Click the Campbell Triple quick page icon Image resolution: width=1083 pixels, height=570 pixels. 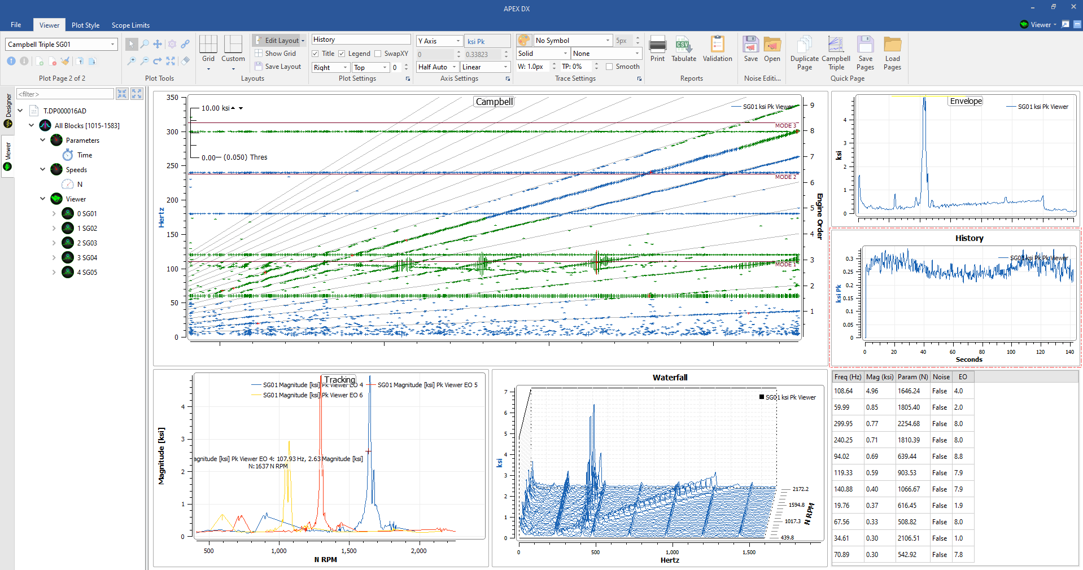point(836,53)
